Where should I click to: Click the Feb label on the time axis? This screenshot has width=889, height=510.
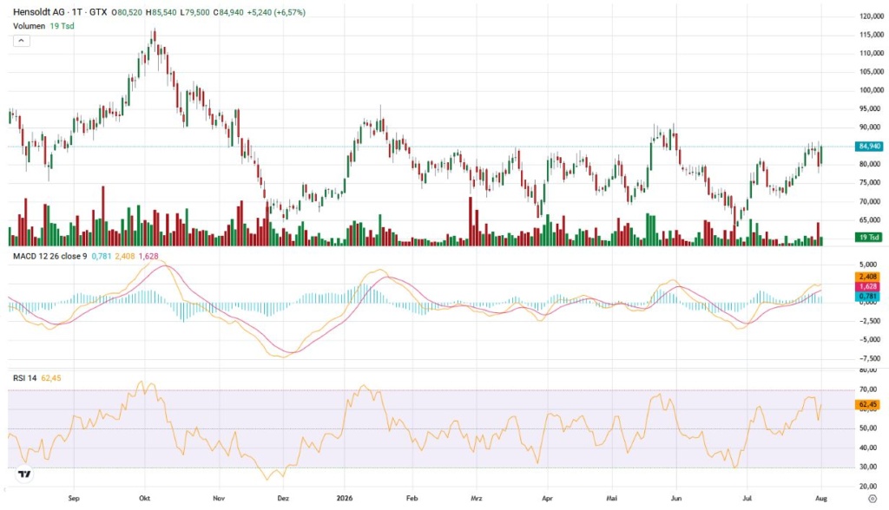pos(412,499)
